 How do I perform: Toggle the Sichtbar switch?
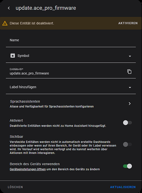pos(127,144)
